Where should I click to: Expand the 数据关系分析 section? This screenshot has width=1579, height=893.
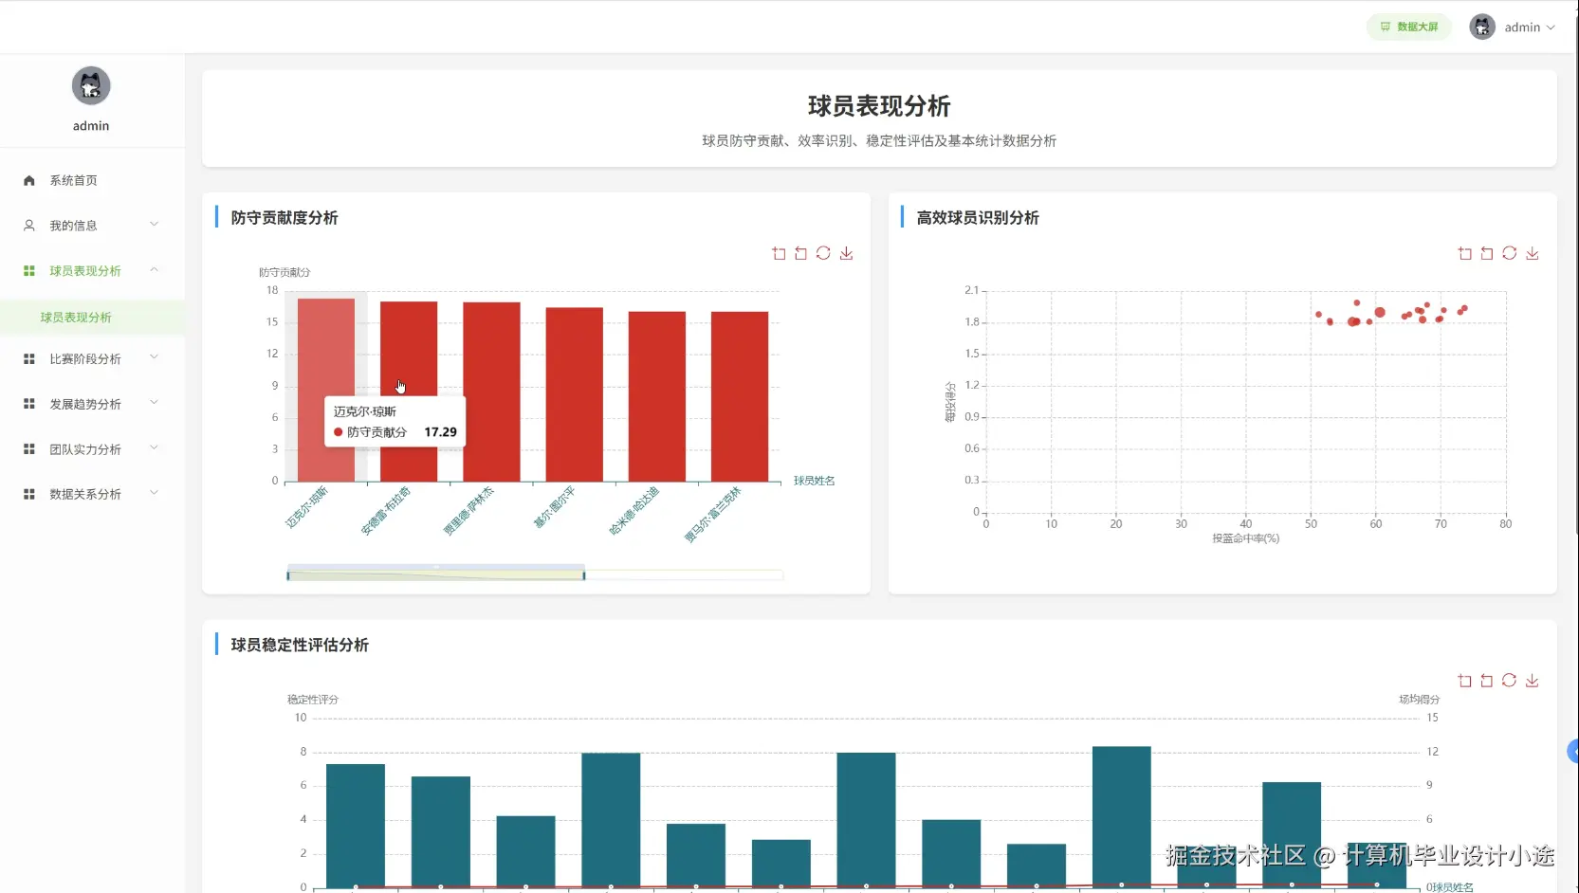pos(85,493)
